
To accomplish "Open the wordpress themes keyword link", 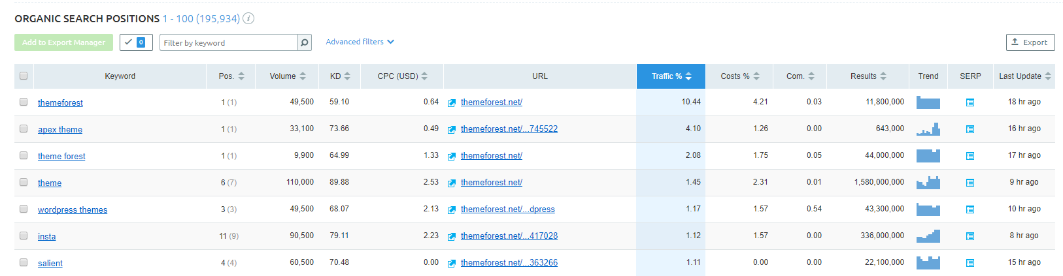I will [73, 209].
